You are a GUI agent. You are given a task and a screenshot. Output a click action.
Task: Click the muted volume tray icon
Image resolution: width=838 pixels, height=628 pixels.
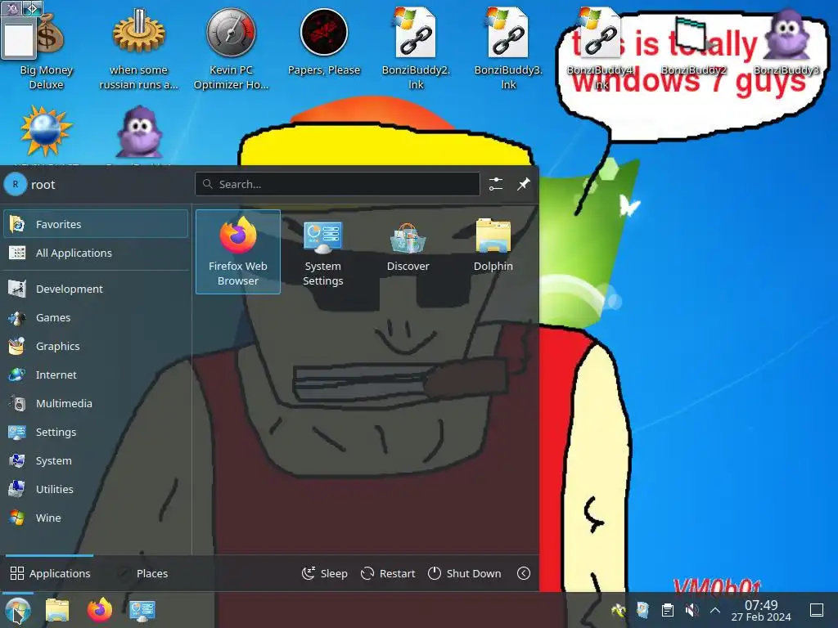tap(692, 610)
